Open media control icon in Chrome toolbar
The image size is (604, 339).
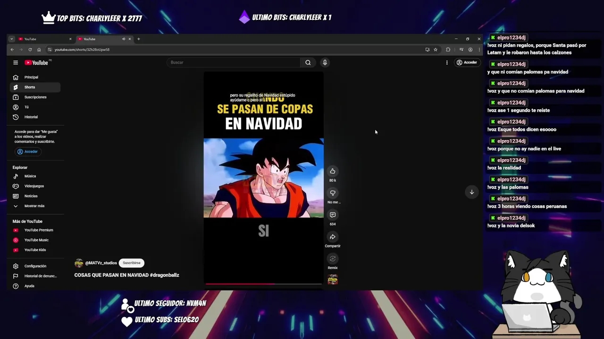pyautogui.click(x=461, y=49)
